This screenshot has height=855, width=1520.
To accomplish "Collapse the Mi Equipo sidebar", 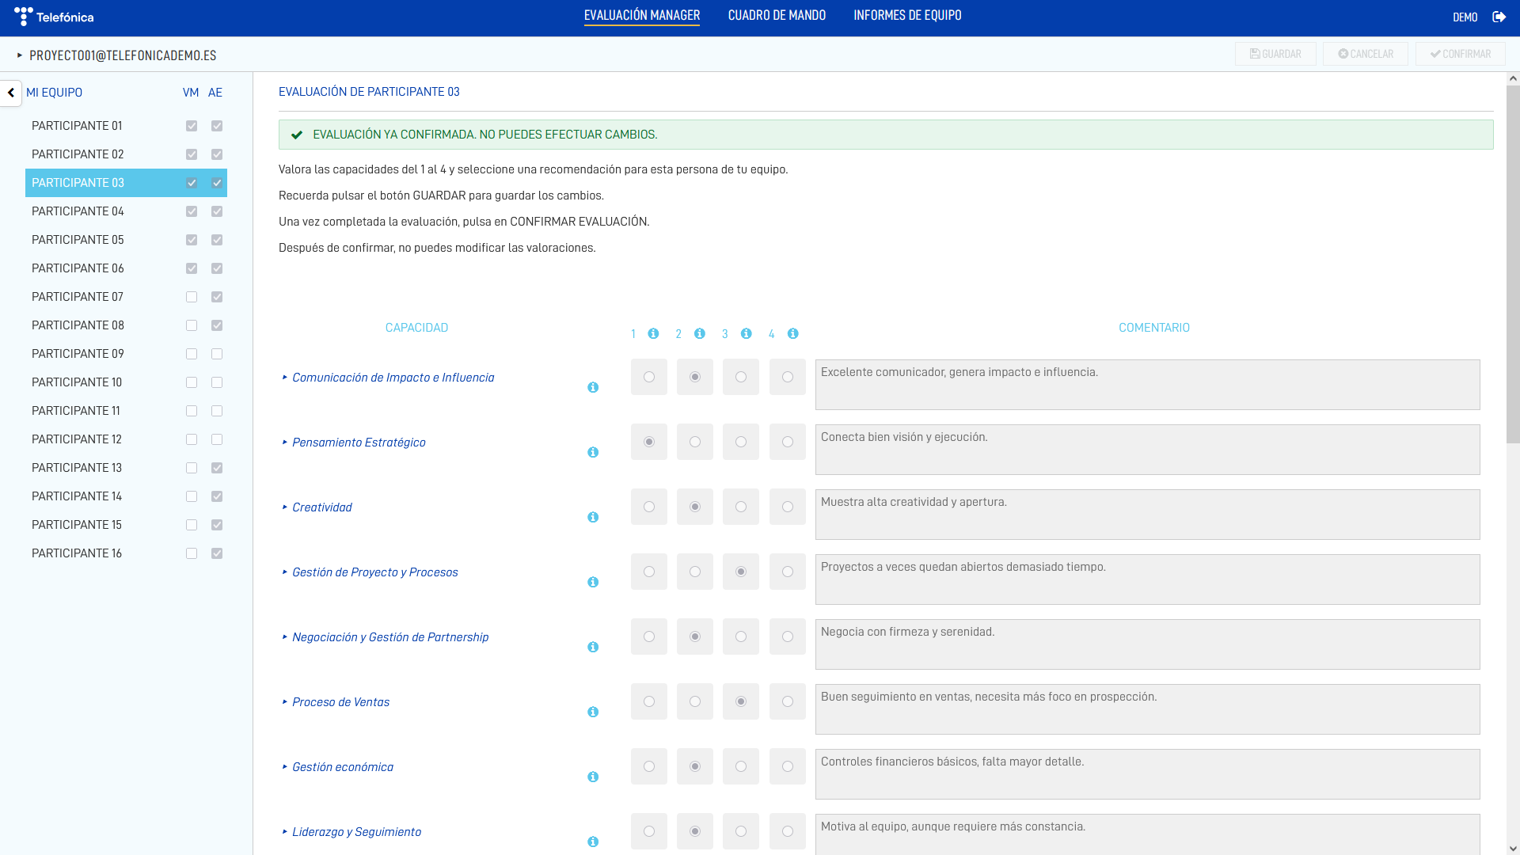I will [x=11, y=93].
